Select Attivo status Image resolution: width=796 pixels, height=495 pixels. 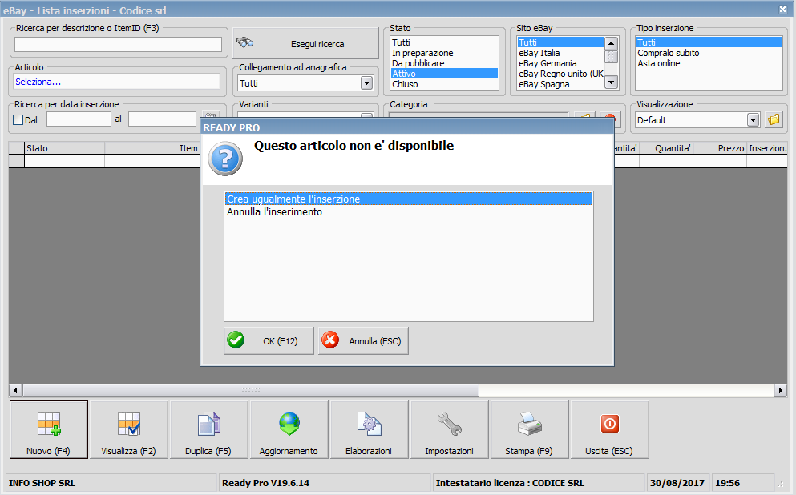pyautogui.click(x=444, y=74)
